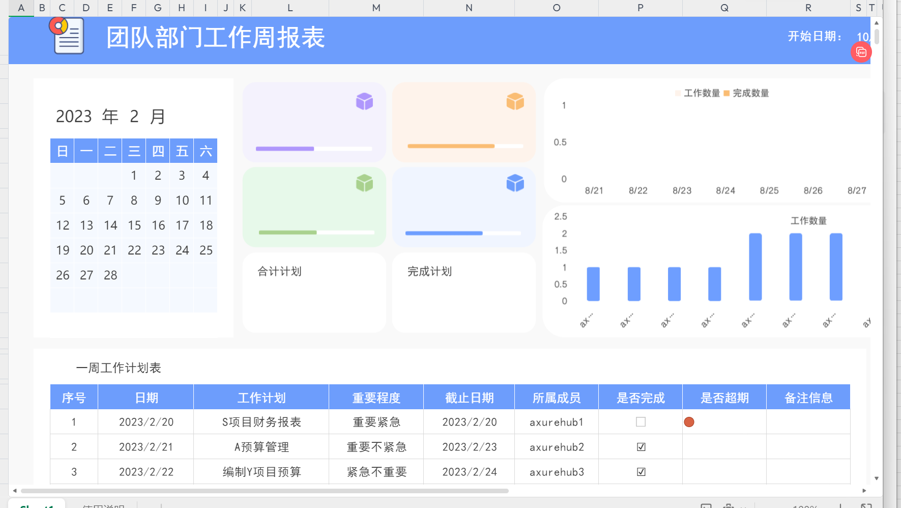Screen dimensions: 901x508
Task: Select day 14 in the calendar
Action: (x=110, y=225)
